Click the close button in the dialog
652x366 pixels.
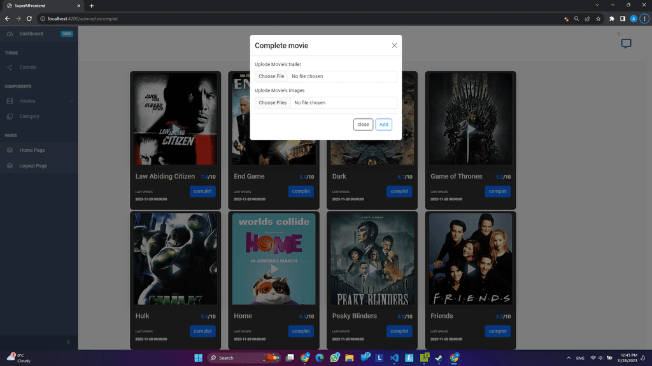coord(363,125)
